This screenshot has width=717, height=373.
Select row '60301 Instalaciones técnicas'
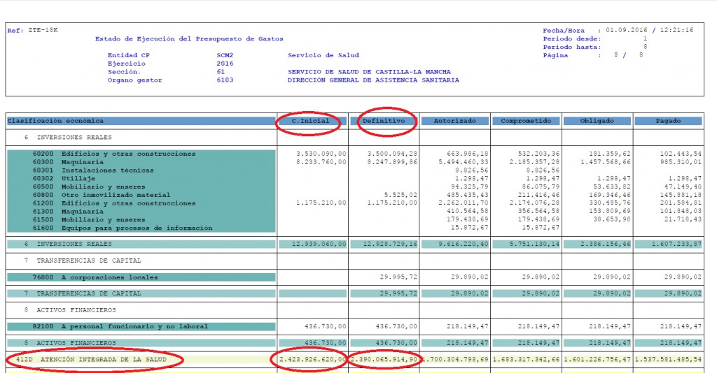[x=141, y=170]
